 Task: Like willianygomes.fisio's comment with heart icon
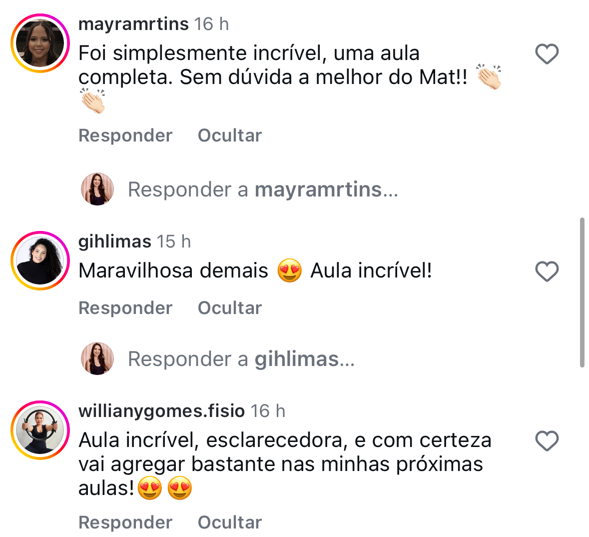point(547,440)
